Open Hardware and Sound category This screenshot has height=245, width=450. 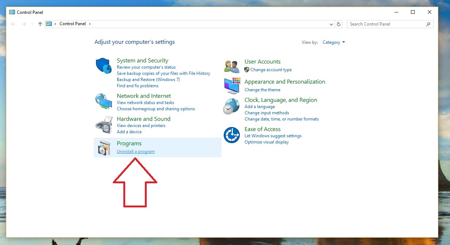pos(143,119)
